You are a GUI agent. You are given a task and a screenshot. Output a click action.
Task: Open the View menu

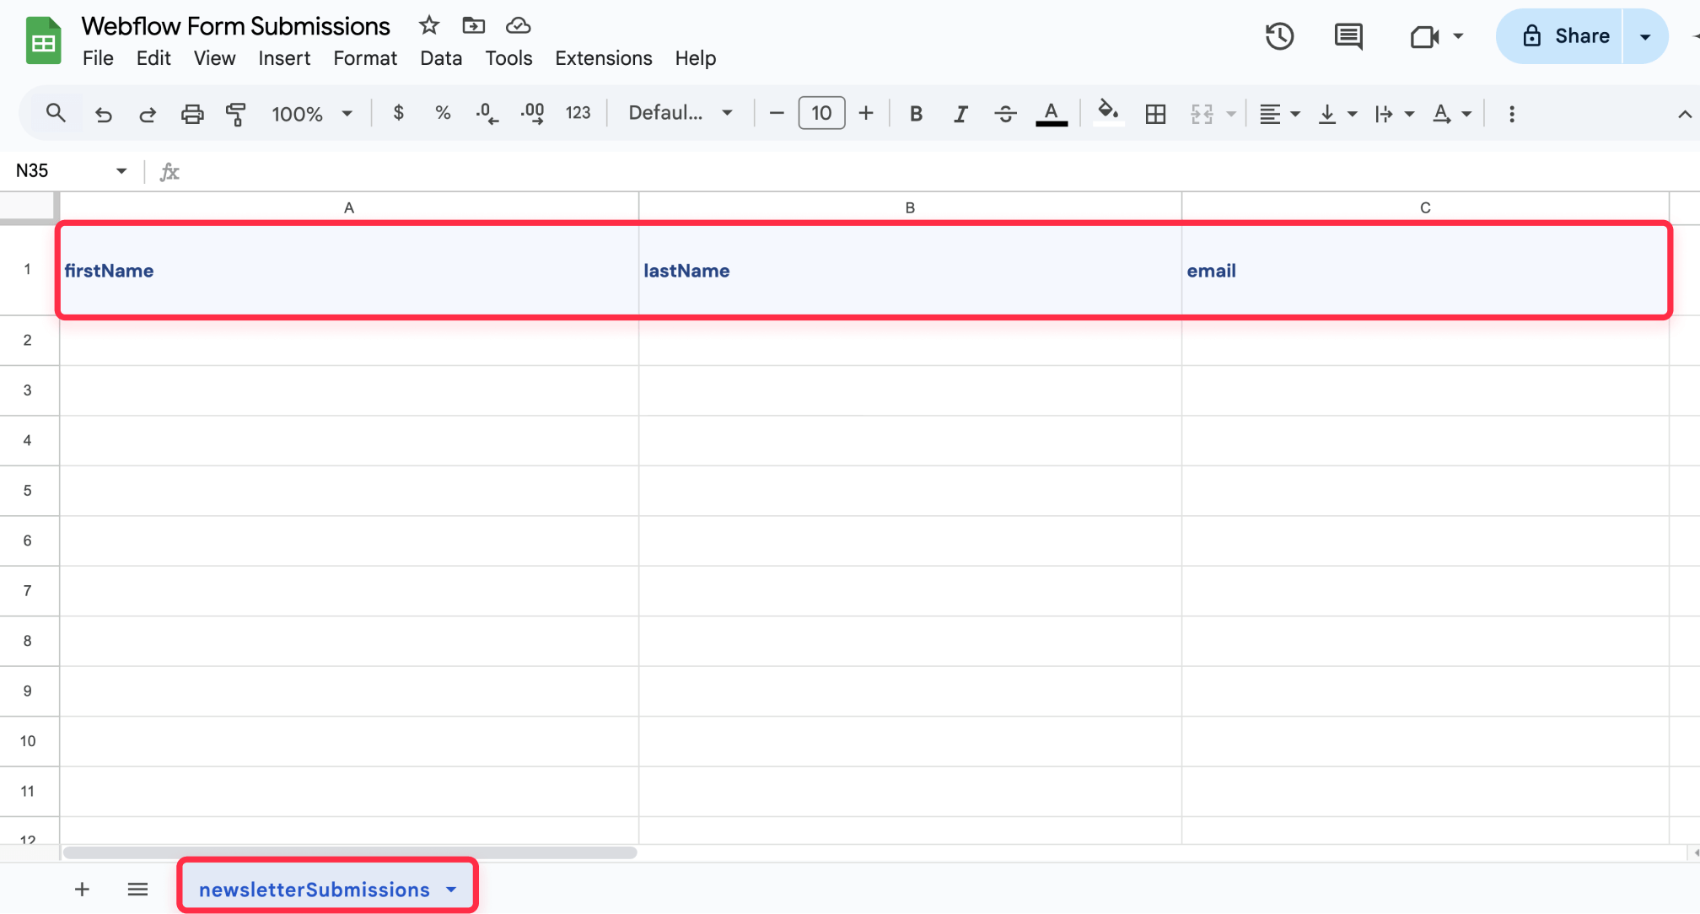point(214,58)
